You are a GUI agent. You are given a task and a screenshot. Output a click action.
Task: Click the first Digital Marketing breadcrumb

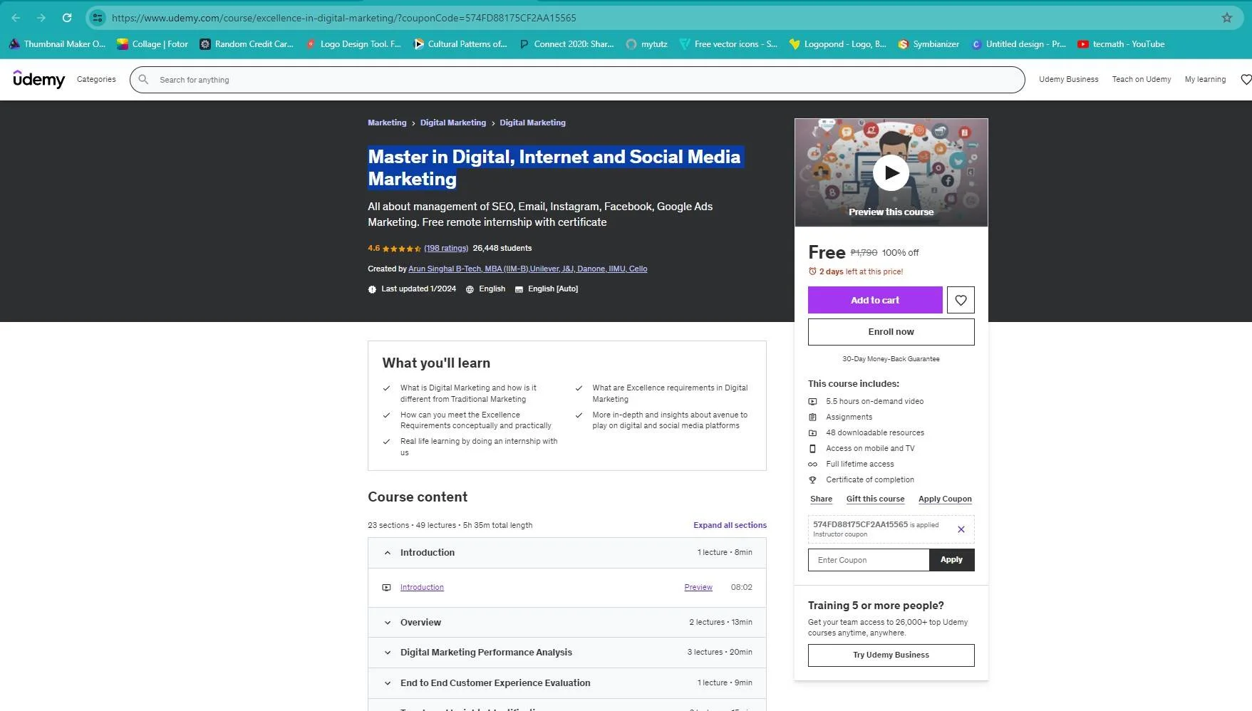(x=453, y=123)
